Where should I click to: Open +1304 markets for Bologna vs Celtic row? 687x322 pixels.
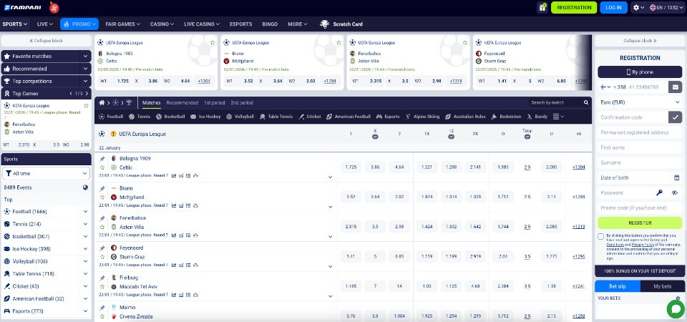[578, 167]
